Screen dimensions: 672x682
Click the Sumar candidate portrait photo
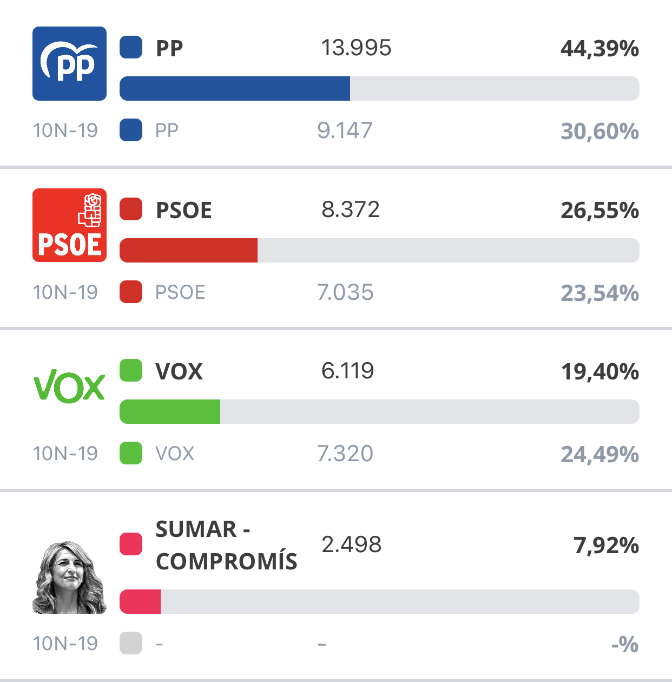(x=69, y=577)
